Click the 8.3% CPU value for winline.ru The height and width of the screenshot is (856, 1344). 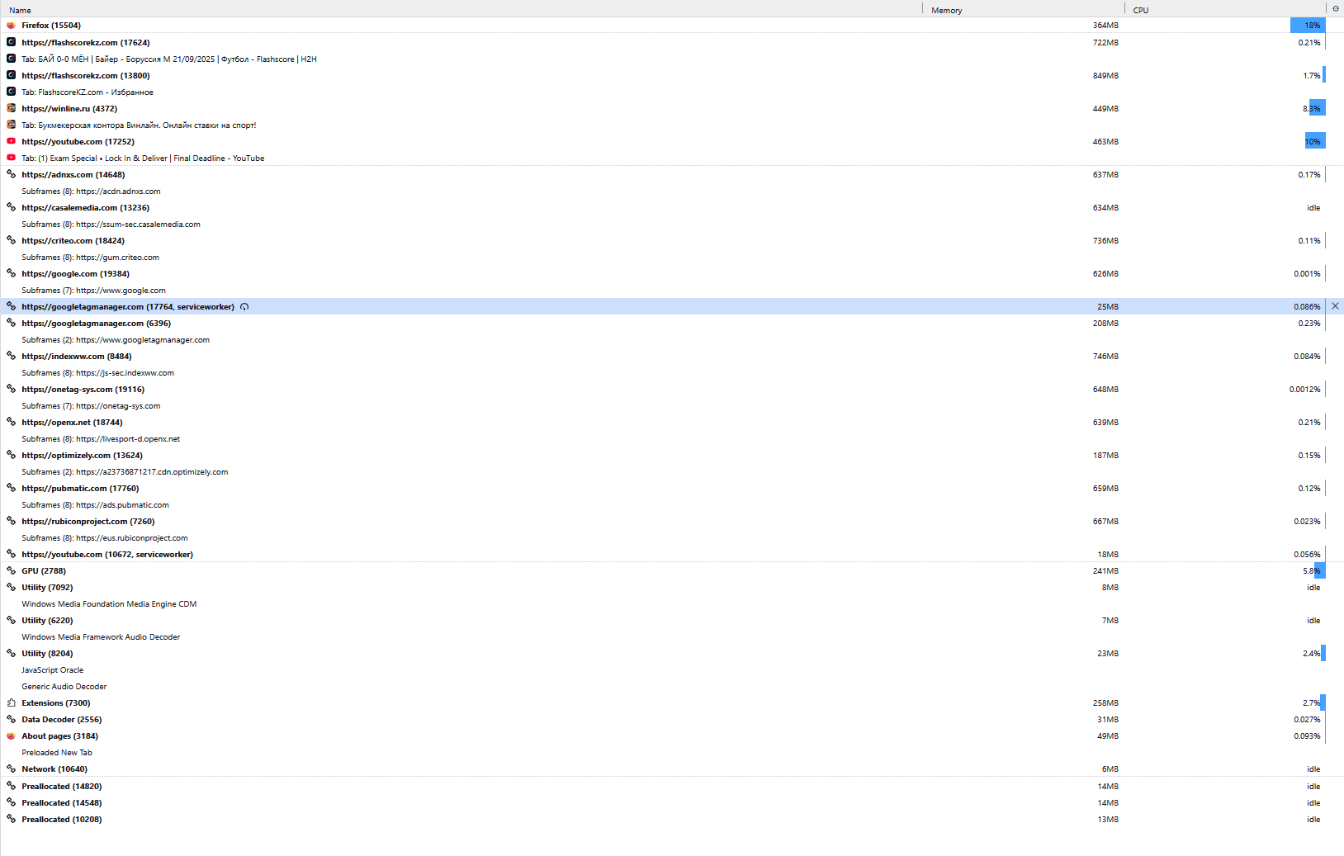tap(1312, 108)
